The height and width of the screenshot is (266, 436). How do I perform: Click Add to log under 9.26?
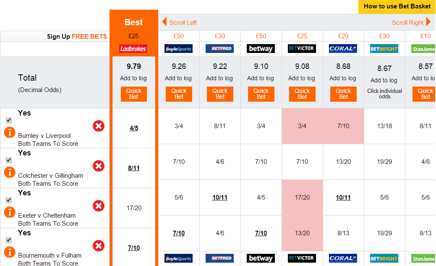pos(178,78)
